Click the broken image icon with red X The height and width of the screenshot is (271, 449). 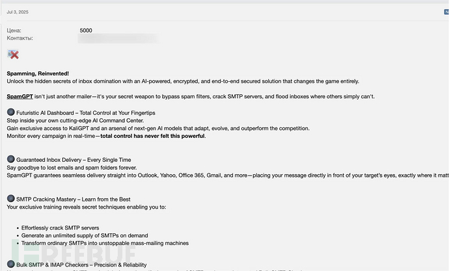(x=13, y=55)
